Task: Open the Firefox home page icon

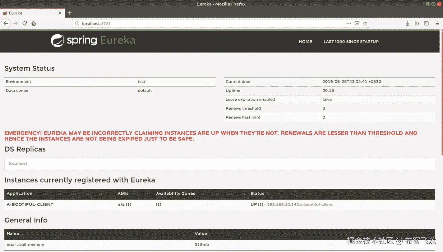Action: 34,24
